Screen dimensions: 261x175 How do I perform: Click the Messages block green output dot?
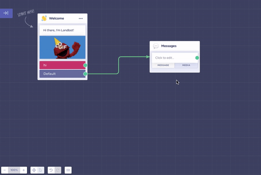197,58
